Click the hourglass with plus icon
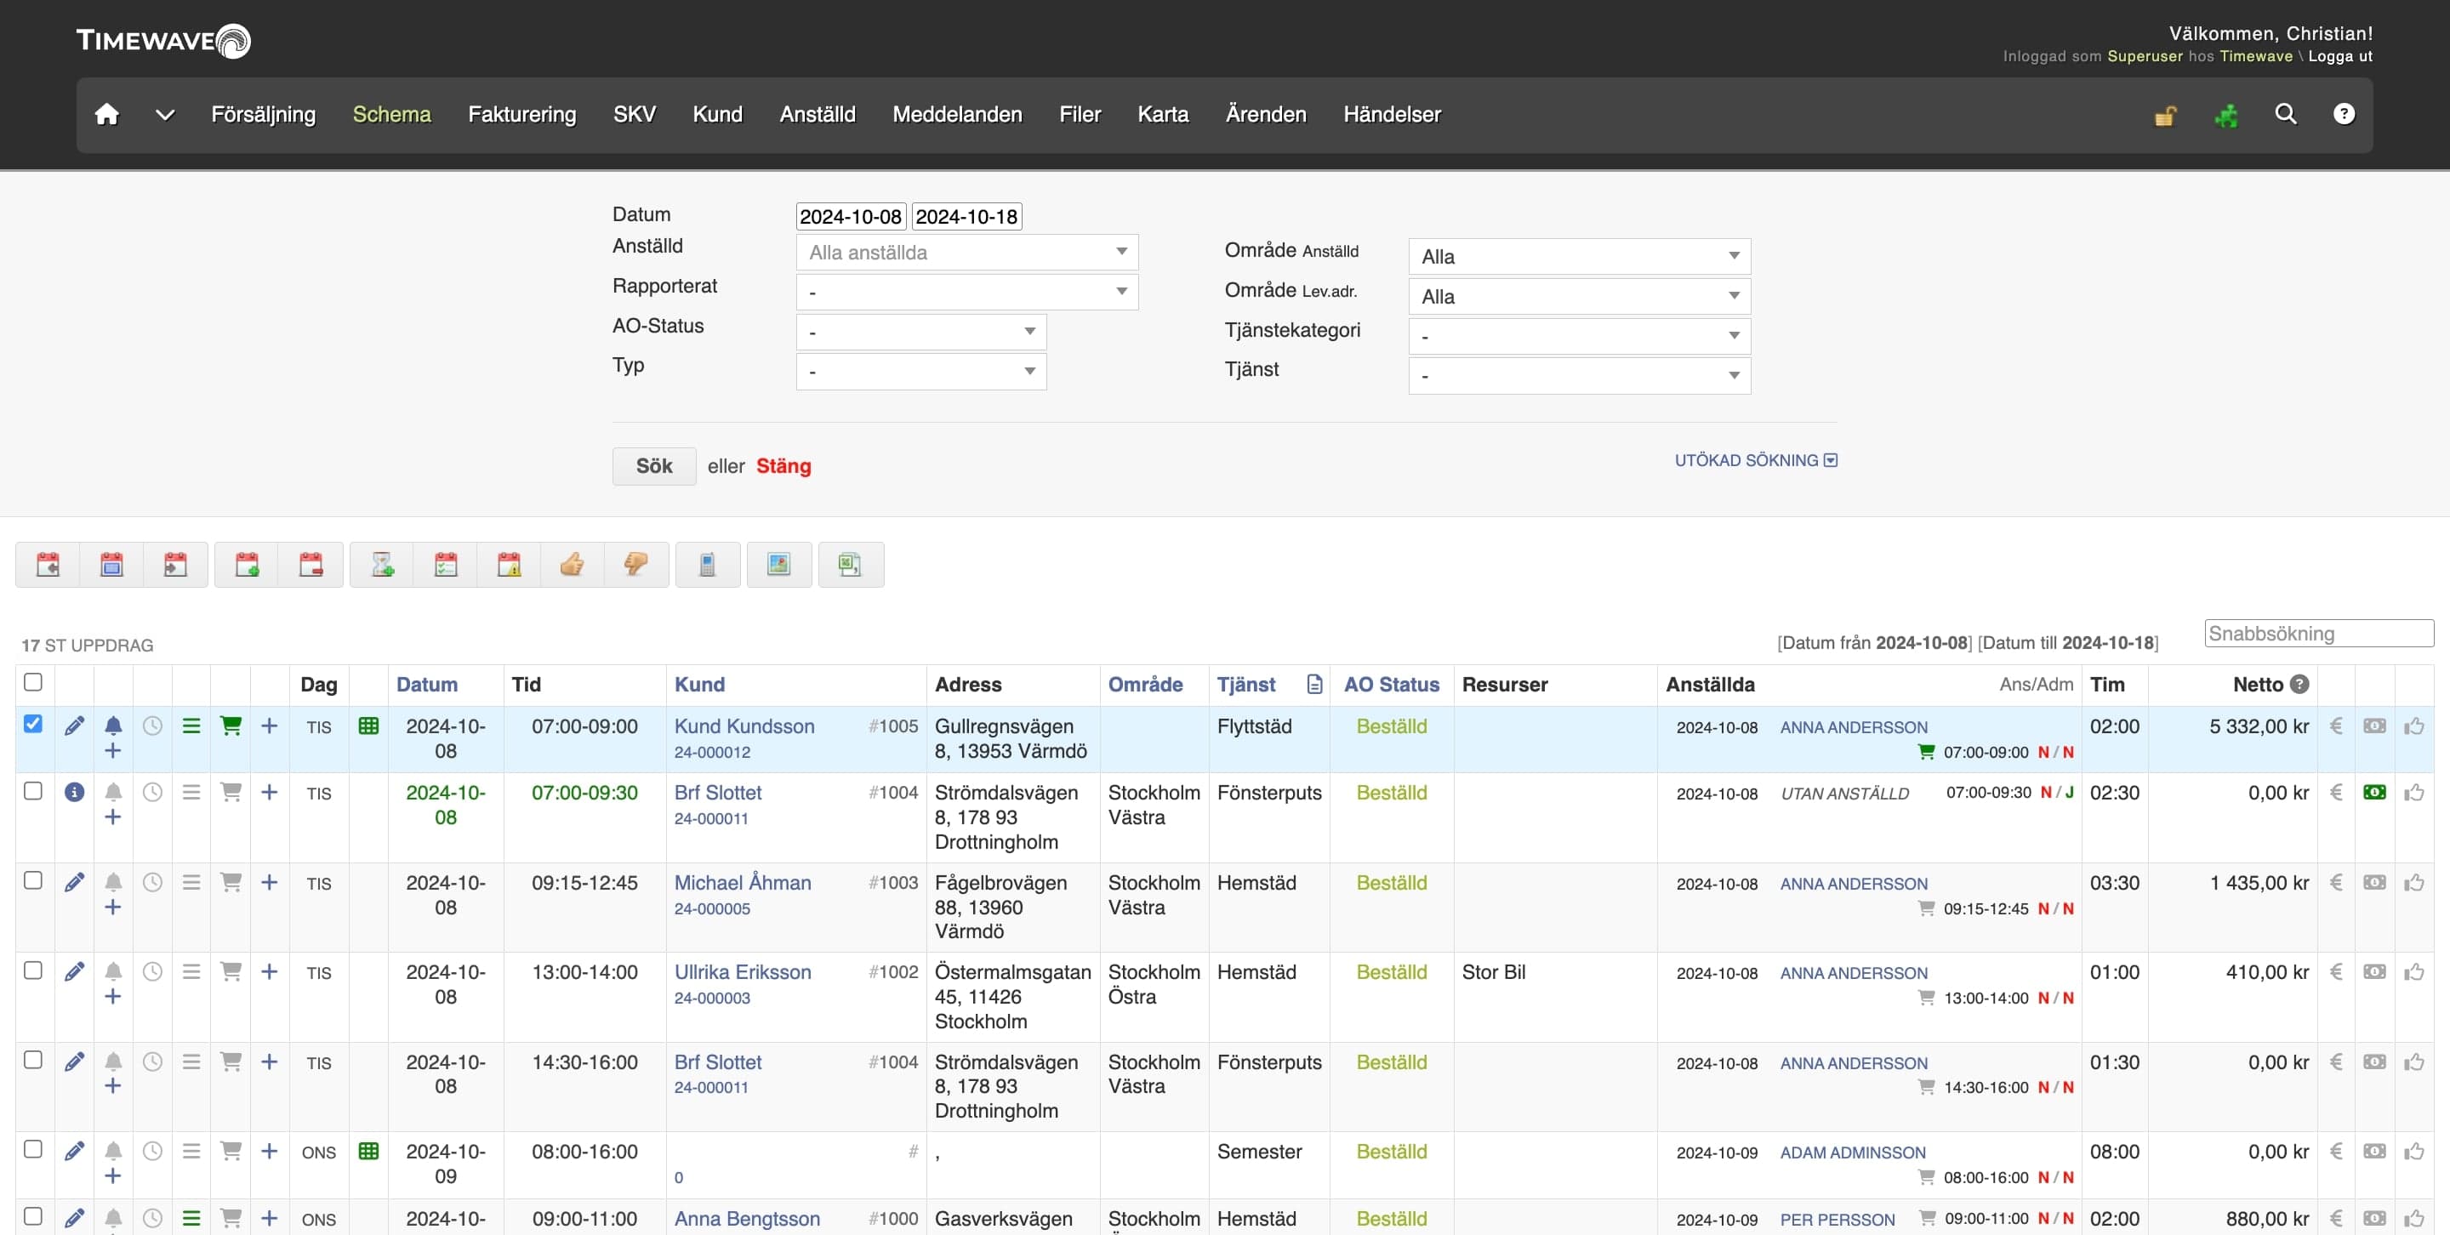 (x=382, y=565)
